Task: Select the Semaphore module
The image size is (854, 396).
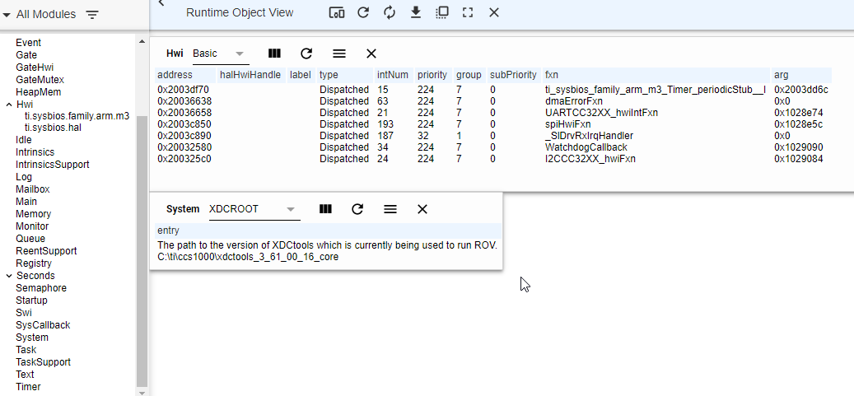Action: [41, 287]
